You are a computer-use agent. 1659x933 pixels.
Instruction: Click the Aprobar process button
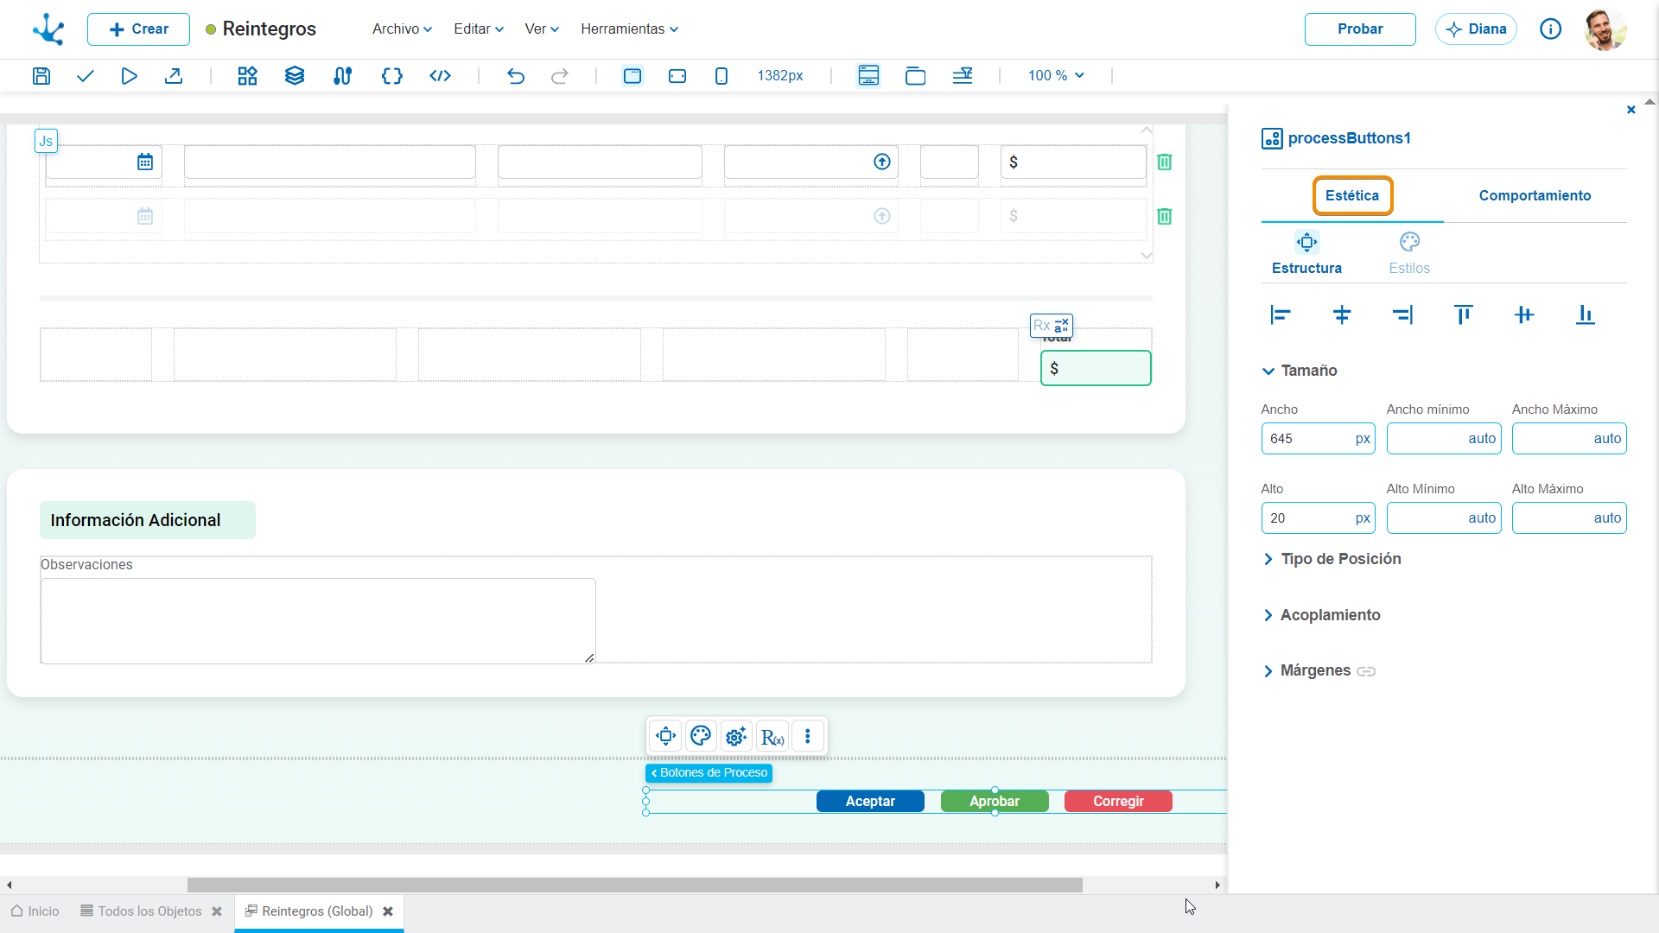pos(995,802)
